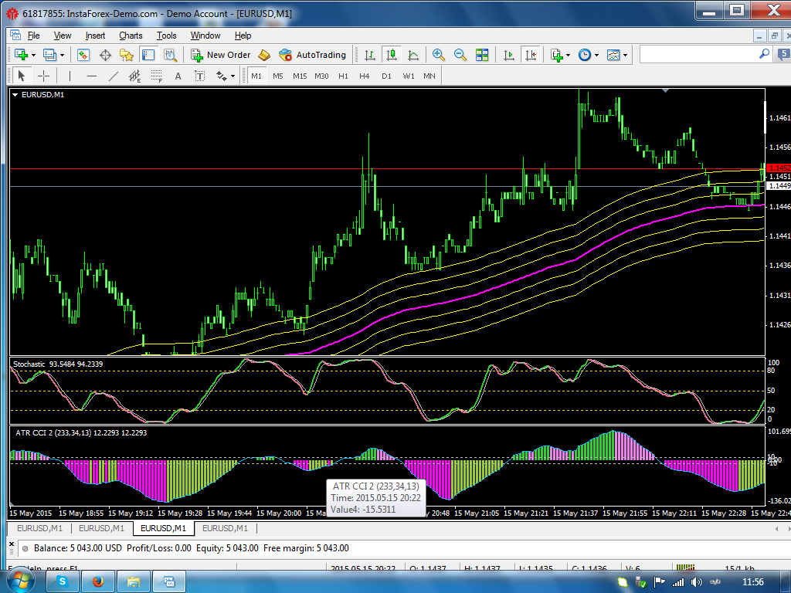Viewport: 791px width, 593px height.
Task: Open the Tools menu
Action: tap(167, 36)
